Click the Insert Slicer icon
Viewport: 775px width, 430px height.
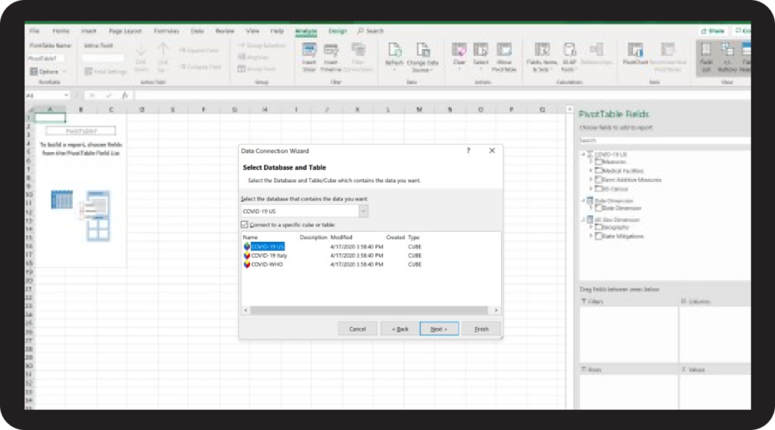[309, 51]
